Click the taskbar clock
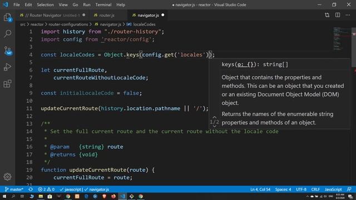356x200 pixels. 340,196
